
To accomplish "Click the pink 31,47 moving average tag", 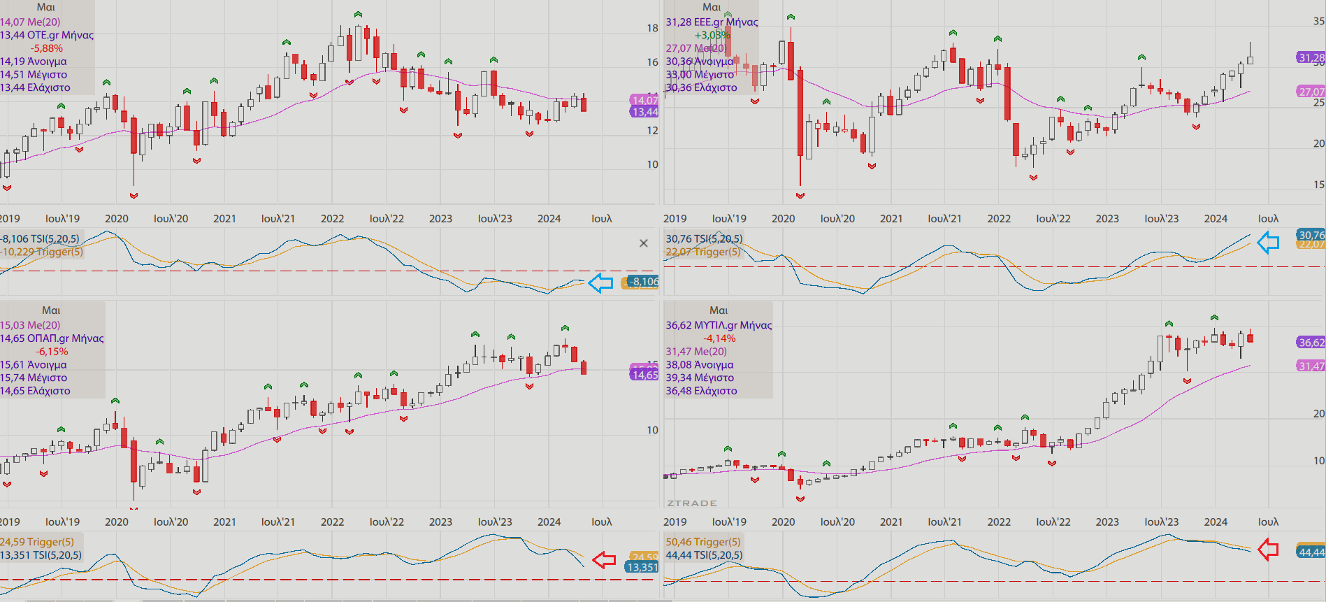I will pos(1311,366).
